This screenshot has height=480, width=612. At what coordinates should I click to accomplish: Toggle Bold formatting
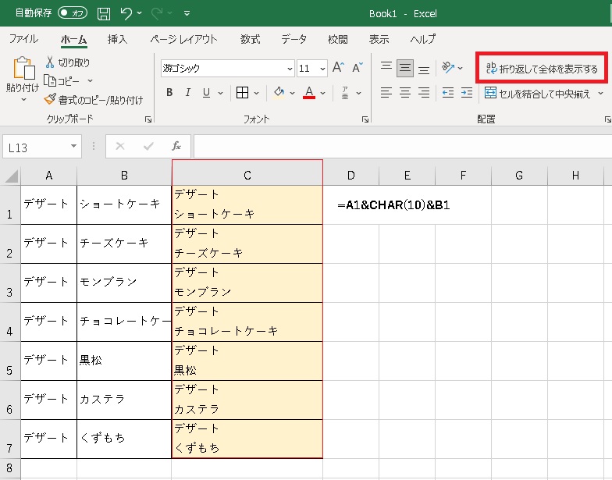coord(169,93)
